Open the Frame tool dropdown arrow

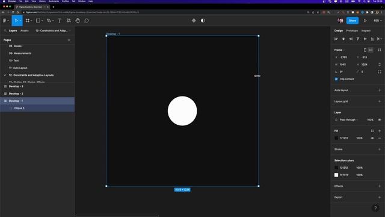[31, 21]
